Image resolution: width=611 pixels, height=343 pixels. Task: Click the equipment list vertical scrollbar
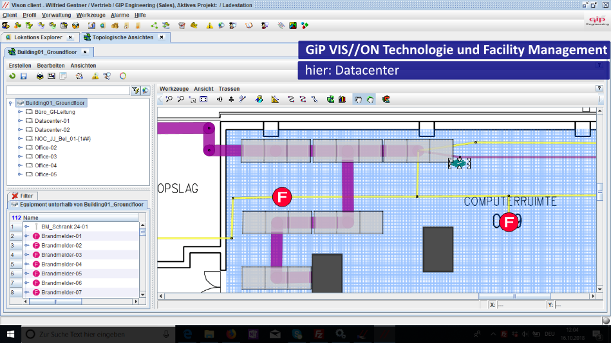(x=143, y=259)
